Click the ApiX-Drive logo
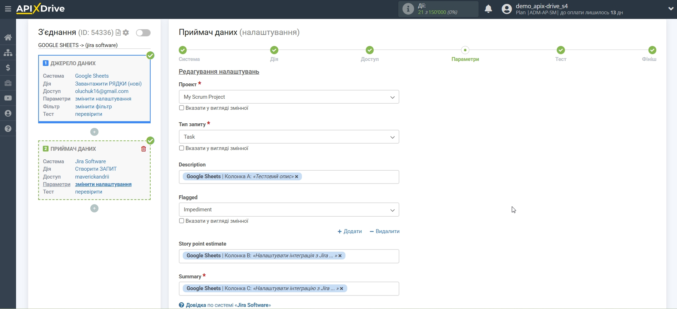The image size is (677, 309). point(40,9)
